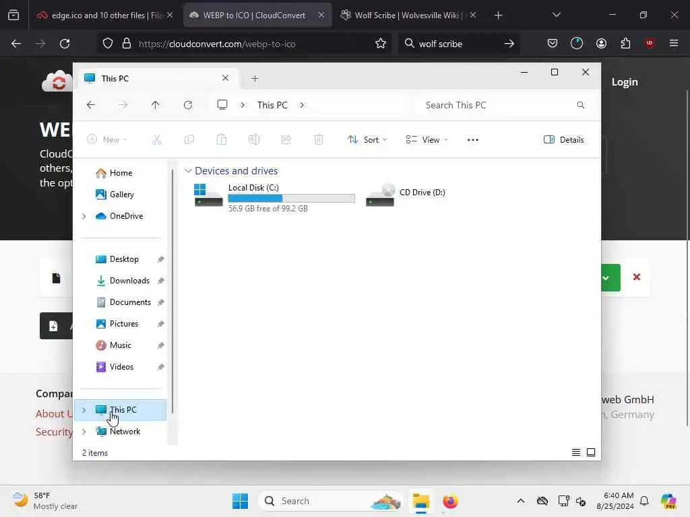The height and width of the screenshot is (517, 690).
Task: Go back in File Explorer
Action: click(91, 105)
